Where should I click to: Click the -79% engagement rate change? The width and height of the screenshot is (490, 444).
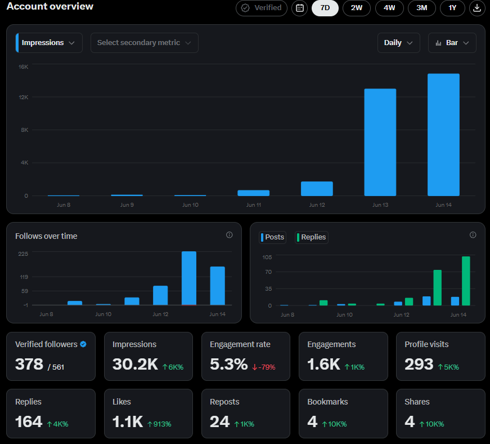tap(264, 367)
